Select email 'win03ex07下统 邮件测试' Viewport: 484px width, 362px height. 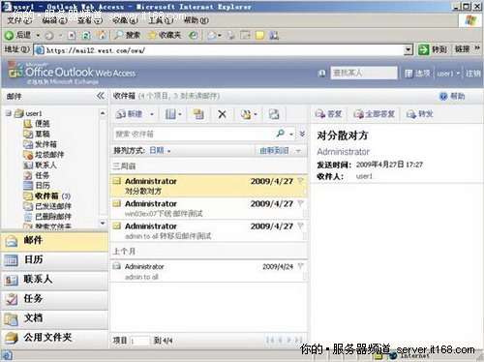click(208, 208)
